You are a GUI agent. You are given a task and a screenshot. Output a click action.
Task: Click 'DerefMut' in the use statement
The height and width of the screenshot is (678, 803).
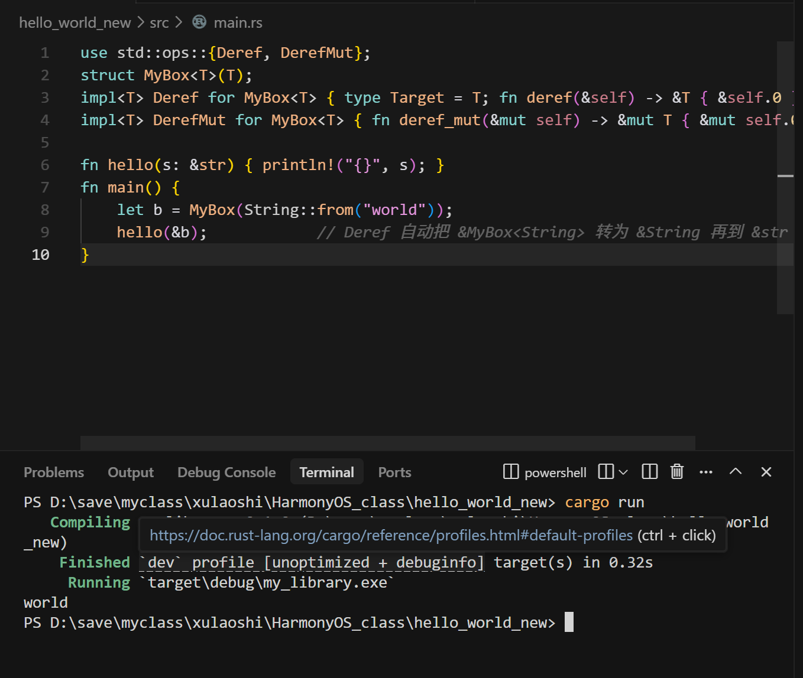pyautogui.click(x=316, y=53)
